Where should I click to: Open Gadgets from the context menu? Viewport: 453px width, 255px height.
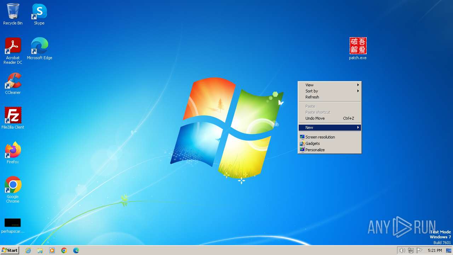pyautogui.click(x=329, y=143)
